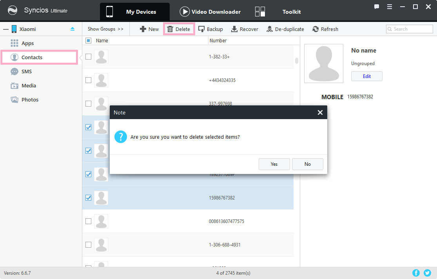
Task: Click the Xiaomi phone device icon
Action: (14, 29)
